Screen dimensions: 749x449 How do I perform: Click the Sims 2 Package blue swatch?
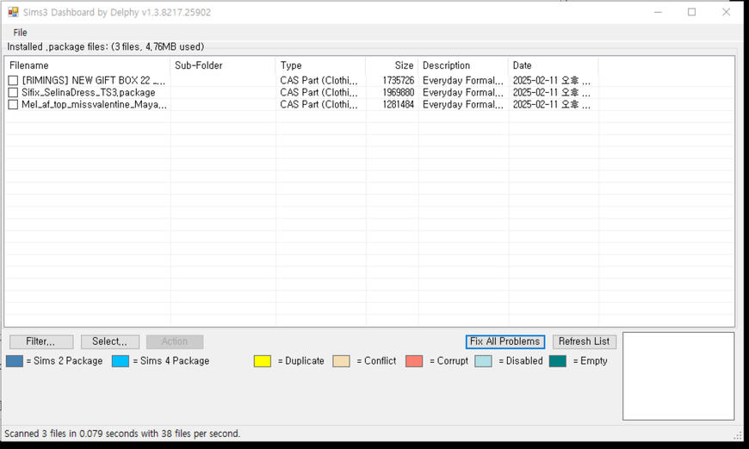(15, 361)
